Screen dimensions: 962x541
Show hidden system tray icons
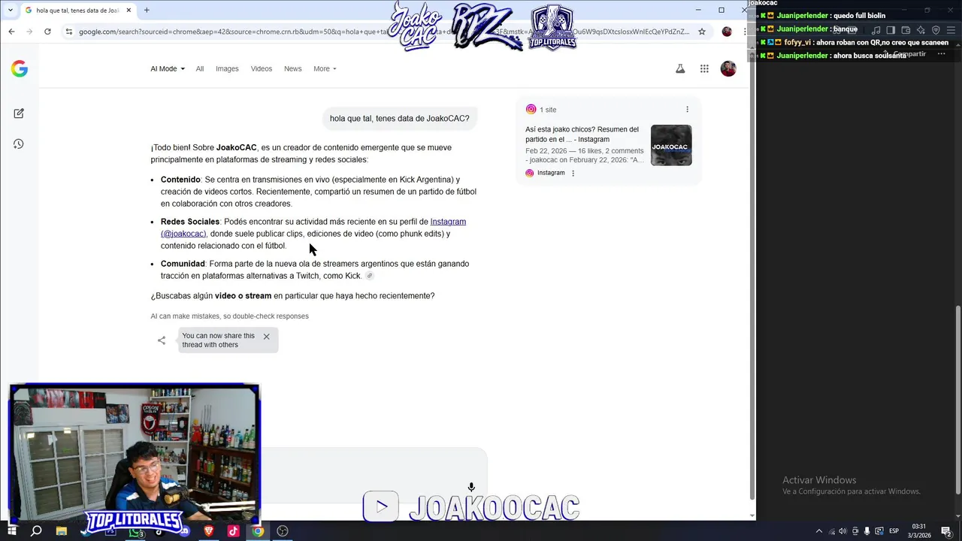pos(818,531)
